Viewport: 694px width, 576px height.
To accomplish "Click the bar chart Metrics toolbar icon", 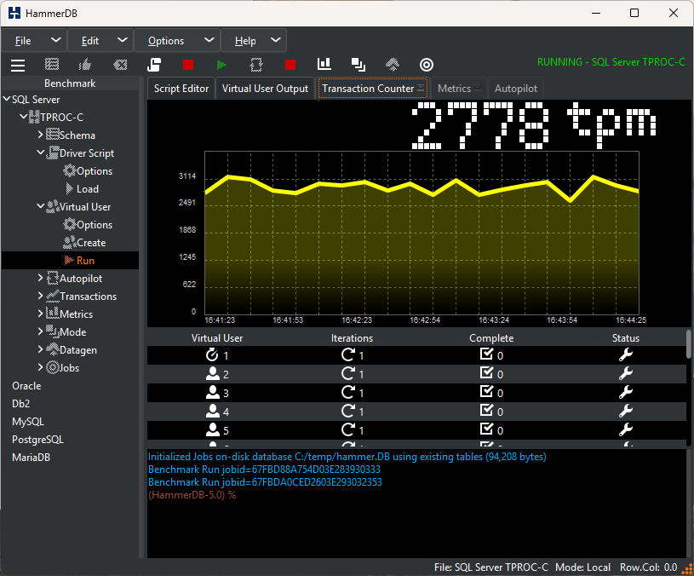I will pos(324,64).
